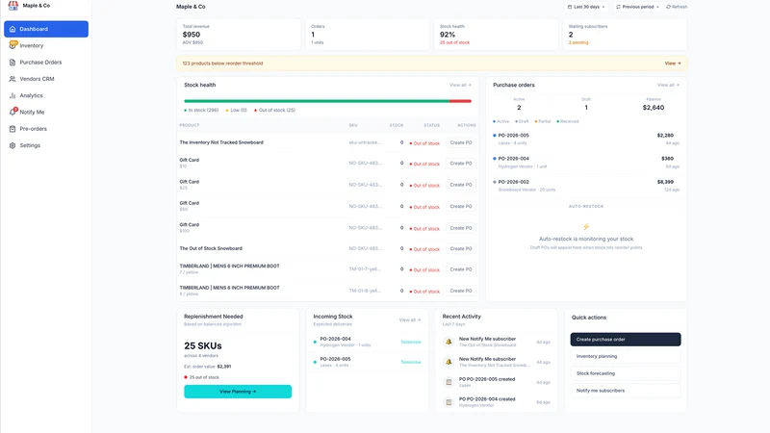Viewport: 770px width, 433px height.
Task: Click Inventory planning quick action
Action: 626,356
